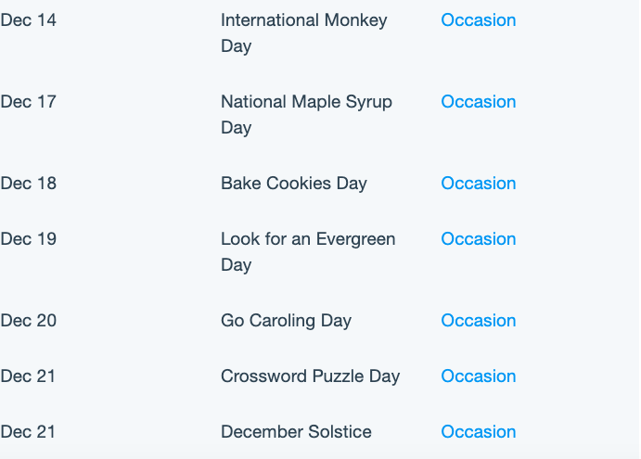Select the Bake Cookies Day name
This screenshot has height=459, width=641.
click(x=293, y=184)
